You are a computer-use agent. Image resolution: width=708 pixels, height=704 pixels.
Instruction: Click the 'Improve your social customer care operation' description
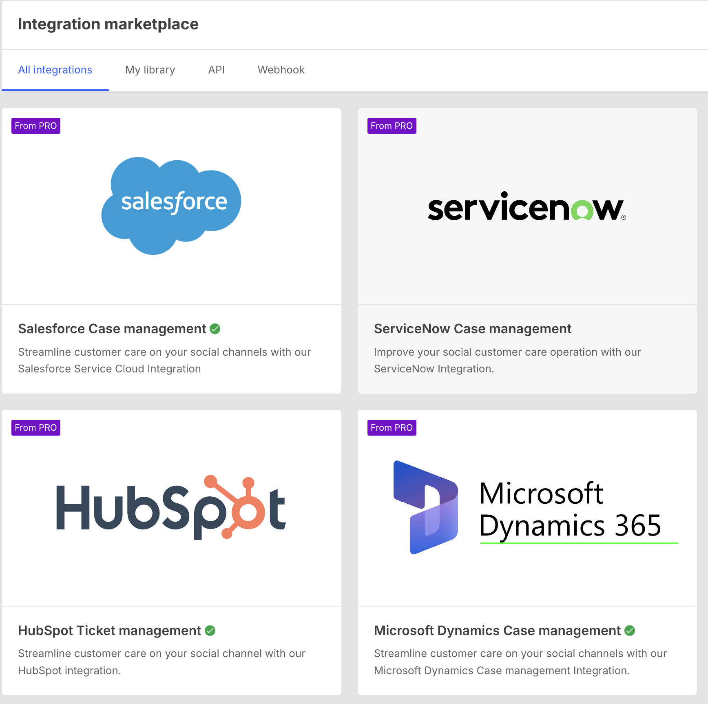507,360
